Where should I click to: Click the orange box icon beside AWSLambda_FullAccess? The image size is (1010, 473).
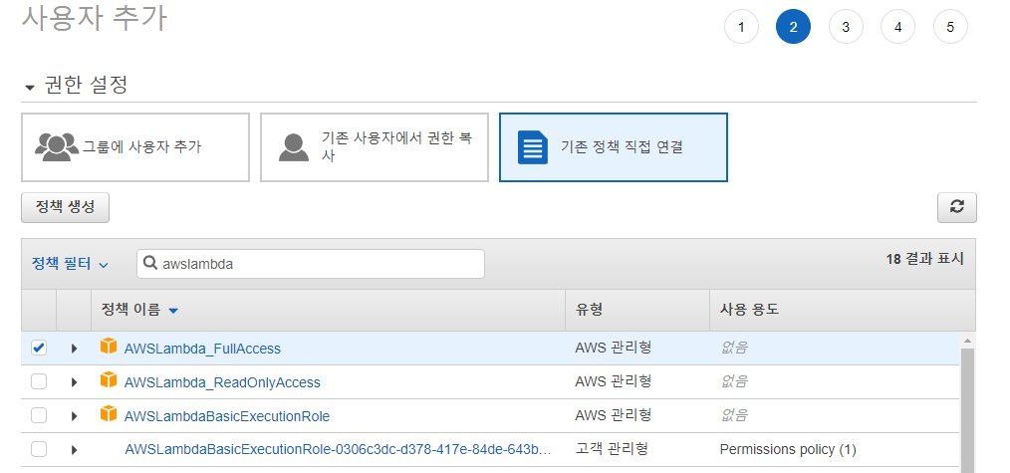109,347
